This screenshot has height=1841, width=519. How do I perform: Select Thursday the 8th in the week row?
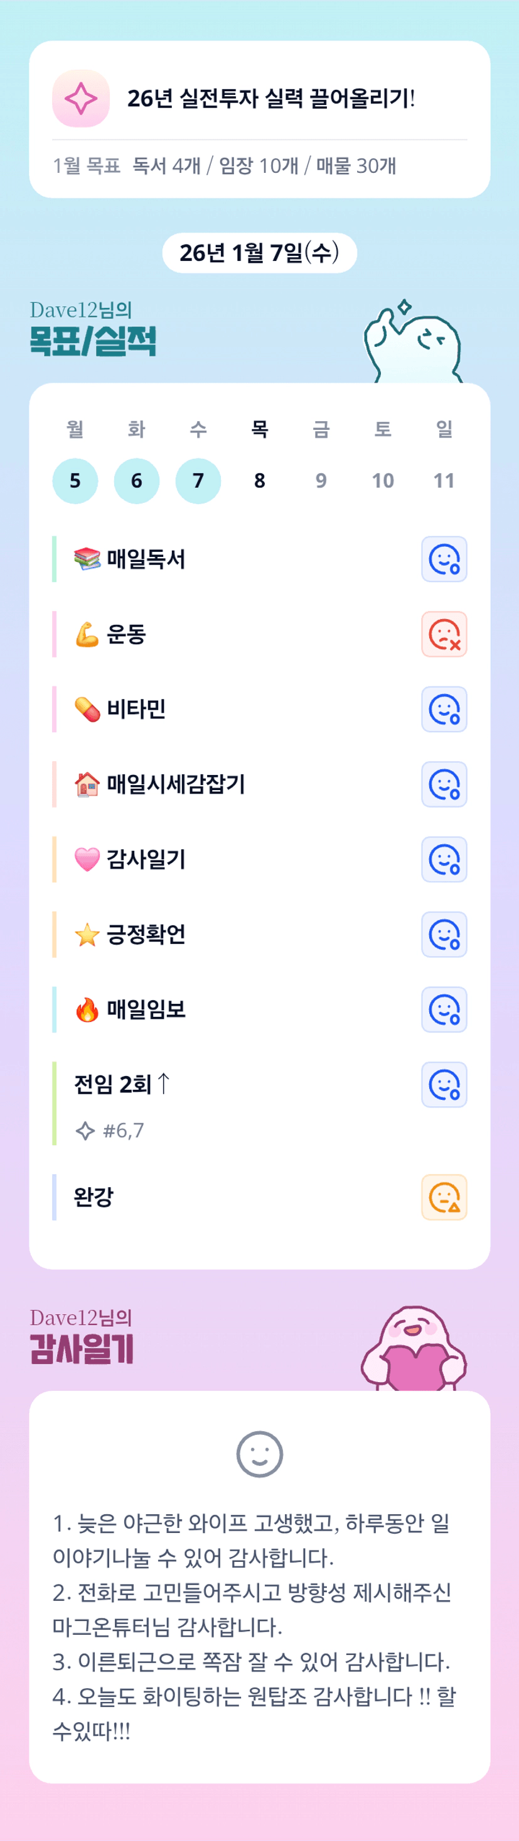pos(260,481)
